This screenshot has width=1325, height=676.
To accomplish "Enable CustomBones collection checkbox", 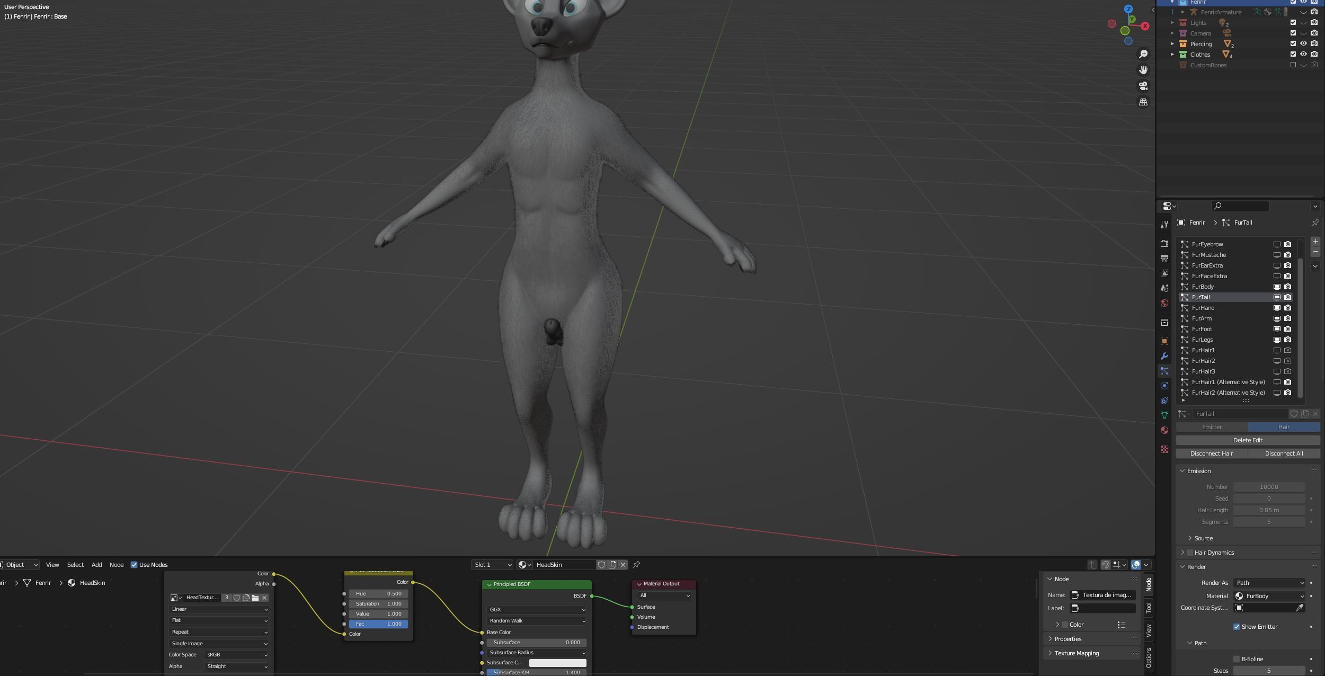I will pos(1293,65).
